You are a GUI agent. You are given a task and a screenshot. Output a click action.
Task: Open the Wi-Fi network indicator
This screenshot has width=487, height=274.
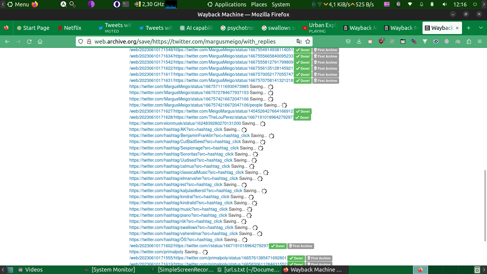coord(410,4)
